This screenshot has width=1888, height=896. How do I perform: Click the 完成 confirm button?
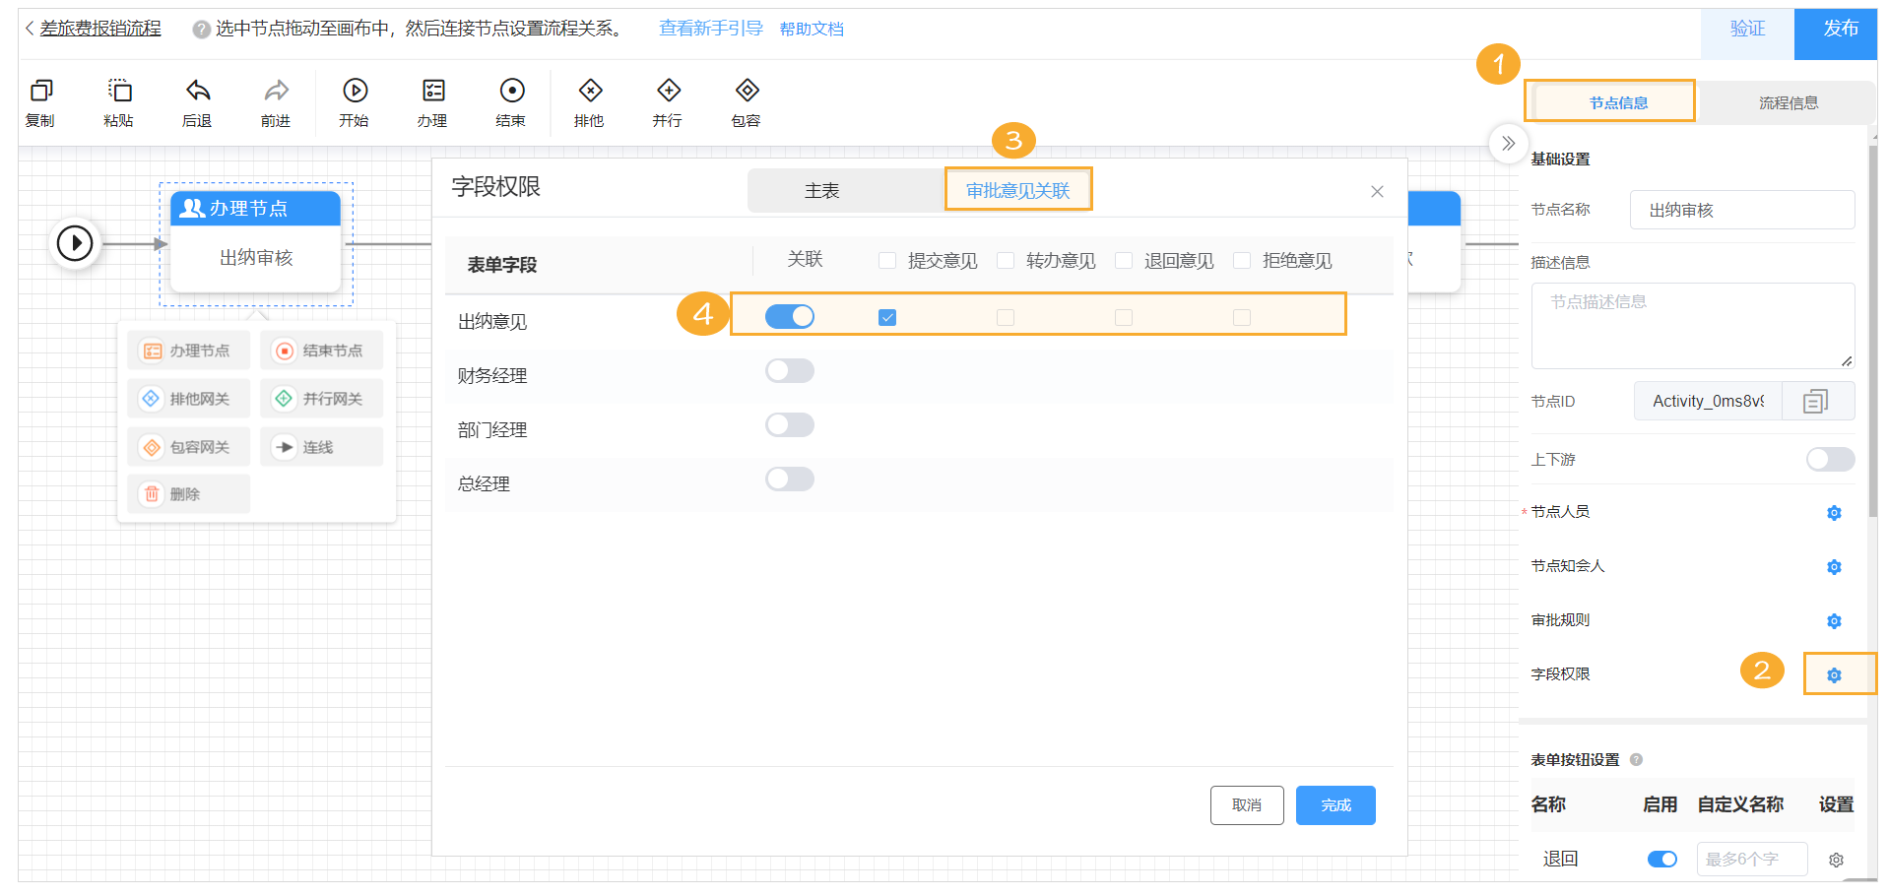tap(1335, 804)
